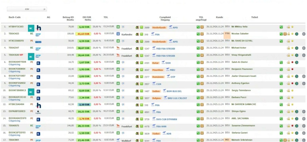Click the green phone icon right of Nicolas Sabatier
307x142 pixels.
pos(281,34)
